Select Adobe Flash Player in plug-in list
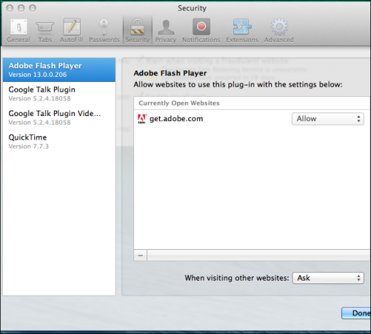 tap(59, 70)
